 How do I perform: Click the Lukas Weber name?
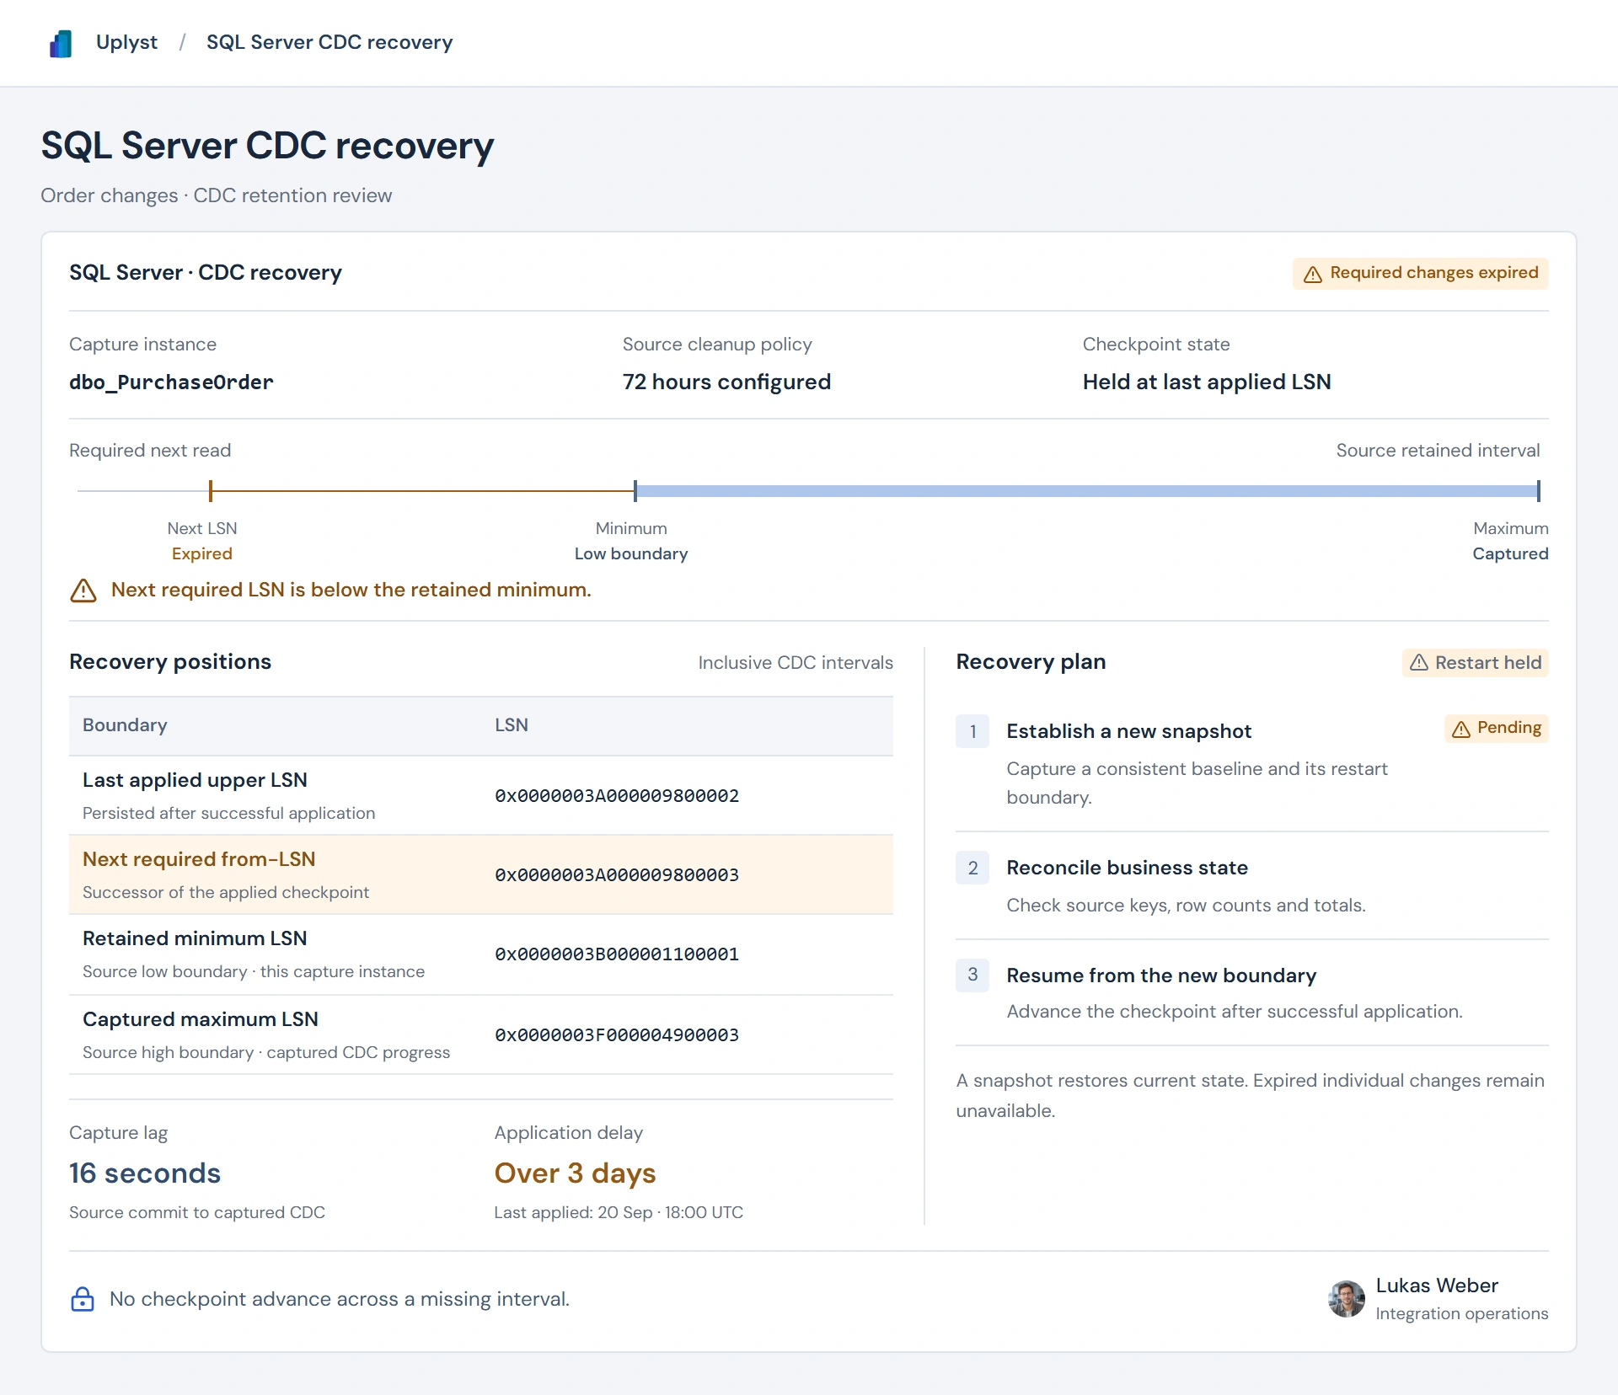coord(1437,1285)
